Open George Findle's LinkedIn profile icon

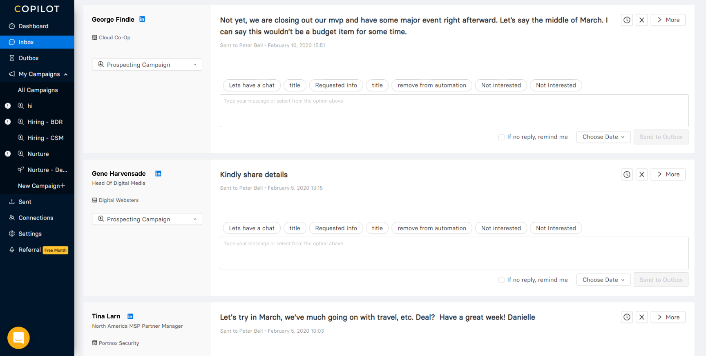(142, 19)
